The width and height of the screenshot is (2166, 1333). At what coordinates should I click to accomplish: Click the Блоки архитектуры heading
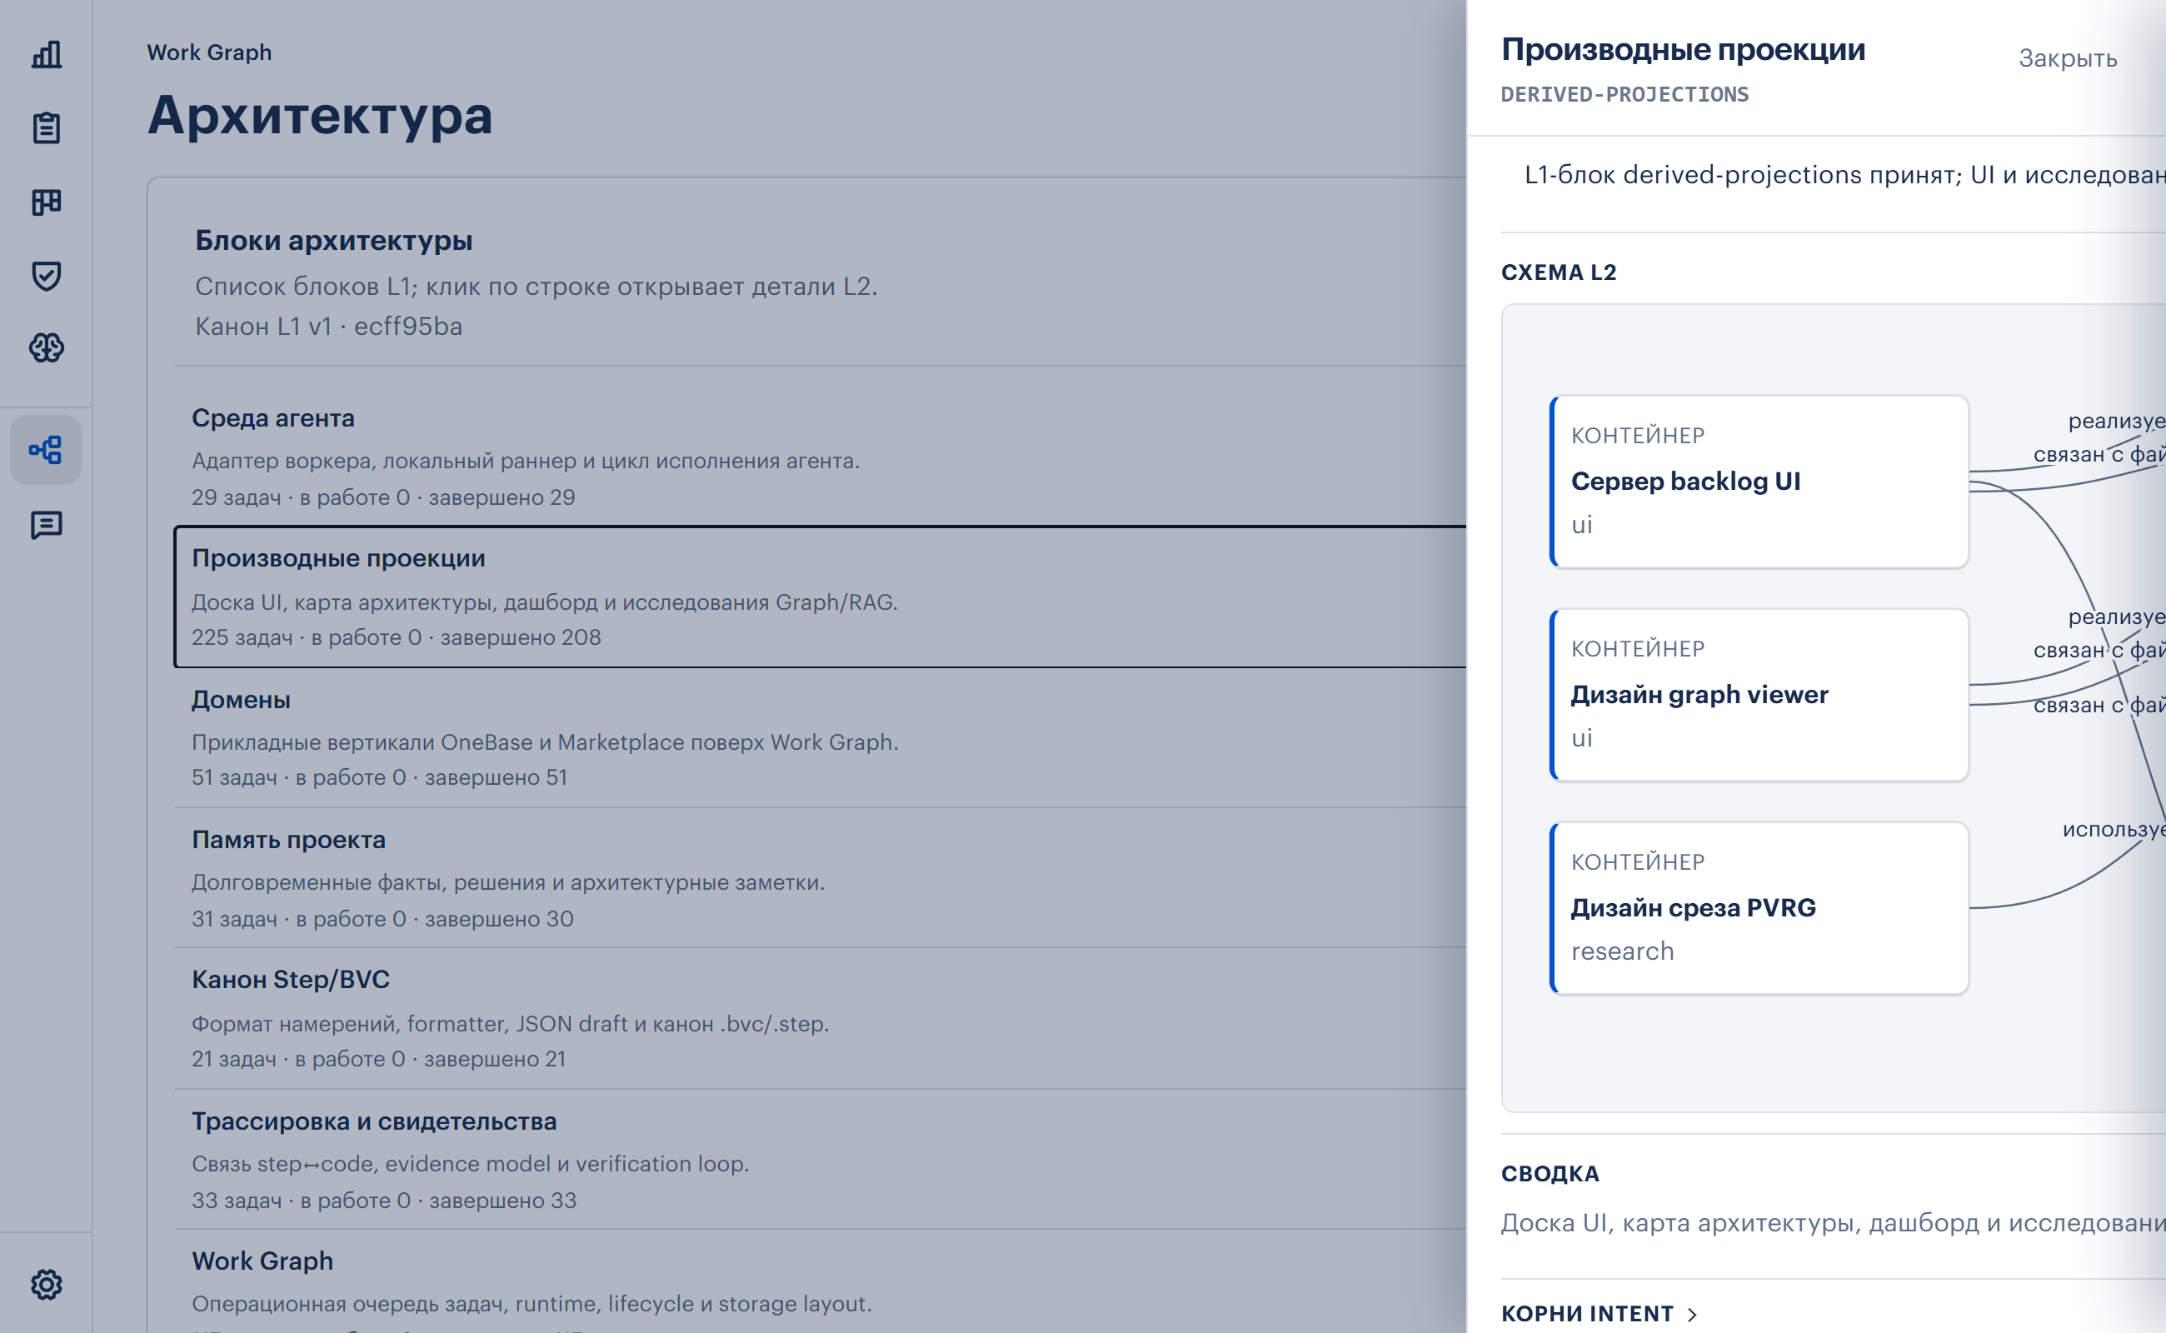pyautogui.click(x=333, y=240)
